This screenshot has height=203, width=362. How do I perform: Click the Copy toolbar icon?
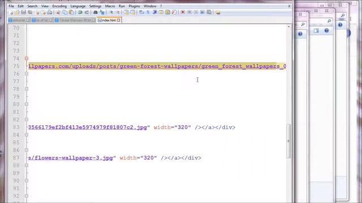point(65,12)
